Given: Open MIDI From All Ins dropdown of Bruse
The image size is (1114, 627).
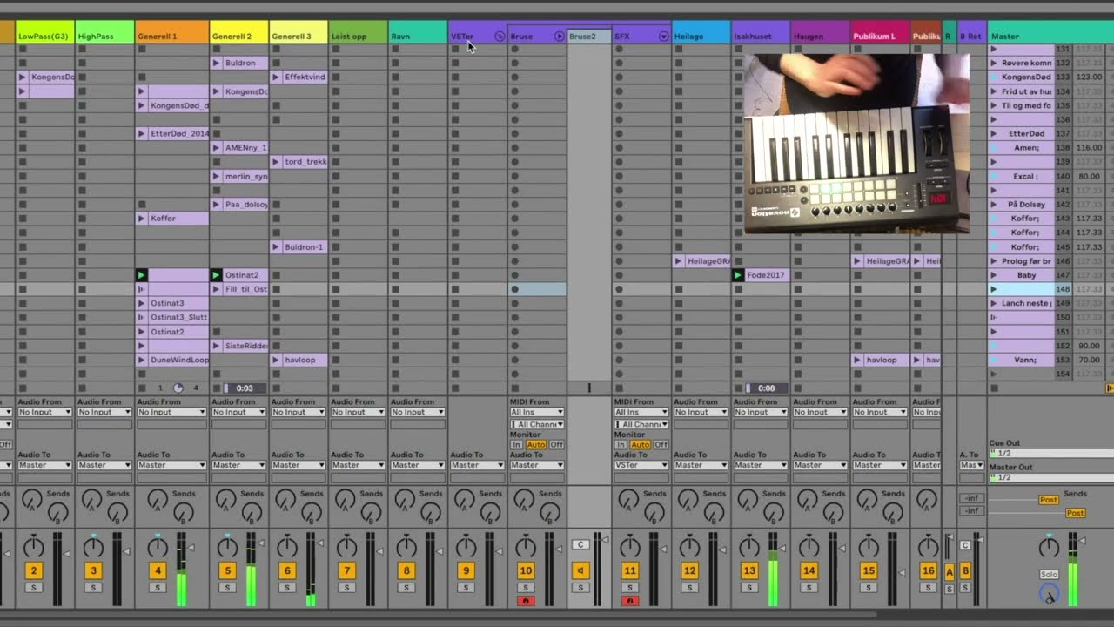Looking at the screenshot, I should coord(537,412).
